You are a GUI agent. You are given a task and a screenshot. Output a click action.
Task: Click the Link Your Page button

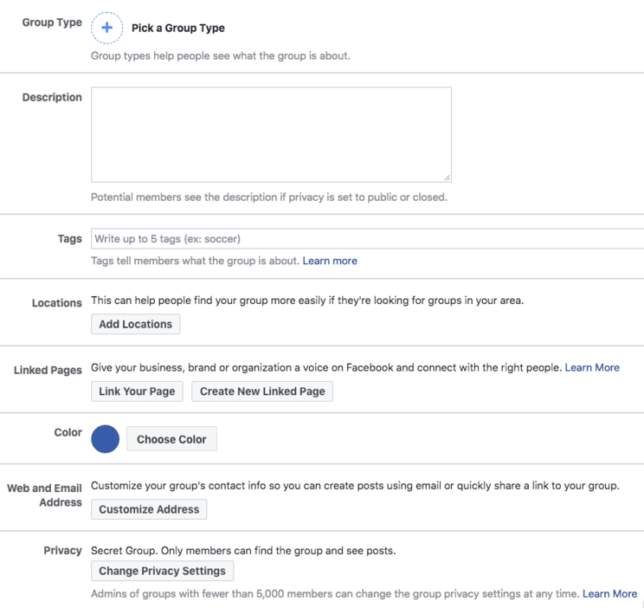(137, 391)
